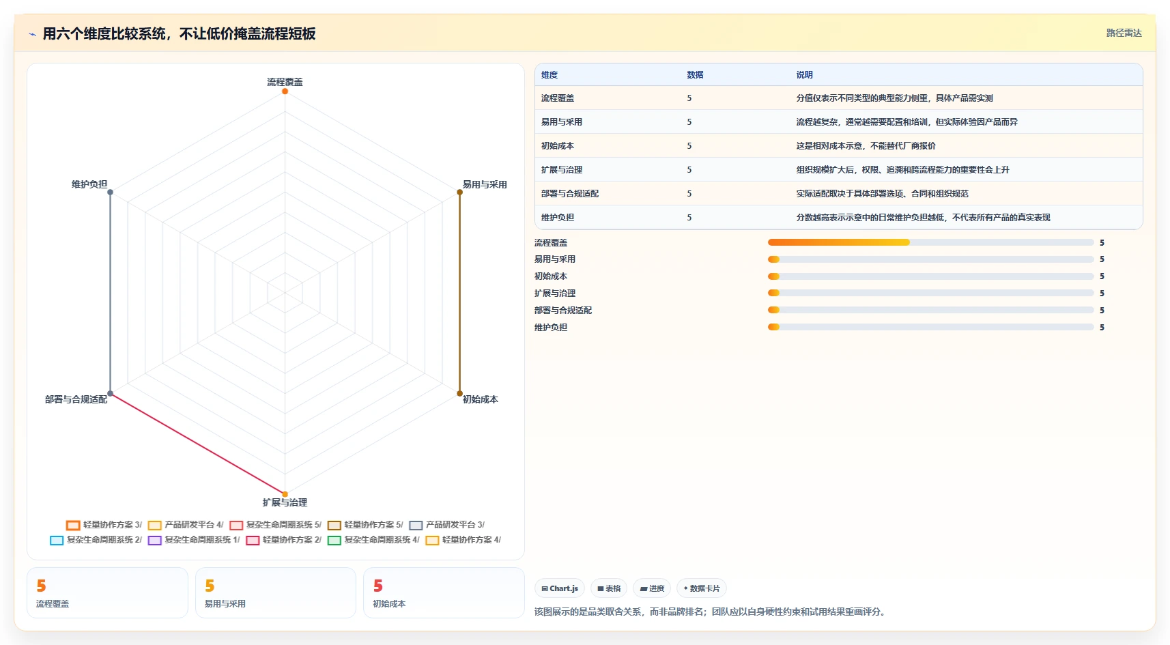Click the footer note starting 该图展示的是品类取舍关系
Screen dimensions: 1170x645
tap(711, 612)
